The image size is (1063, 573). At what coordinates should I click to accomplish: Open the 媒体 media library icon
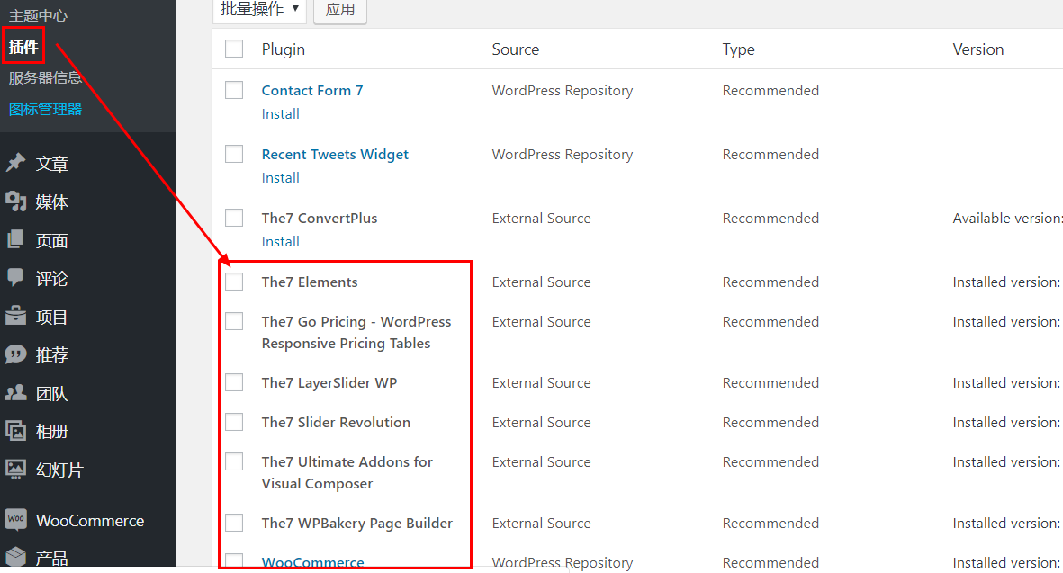pyautogui.click(x=15, y=202)
